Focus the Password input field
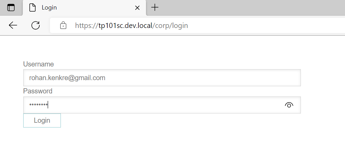This screenshot has width=345, height=150. click(150, 105)
